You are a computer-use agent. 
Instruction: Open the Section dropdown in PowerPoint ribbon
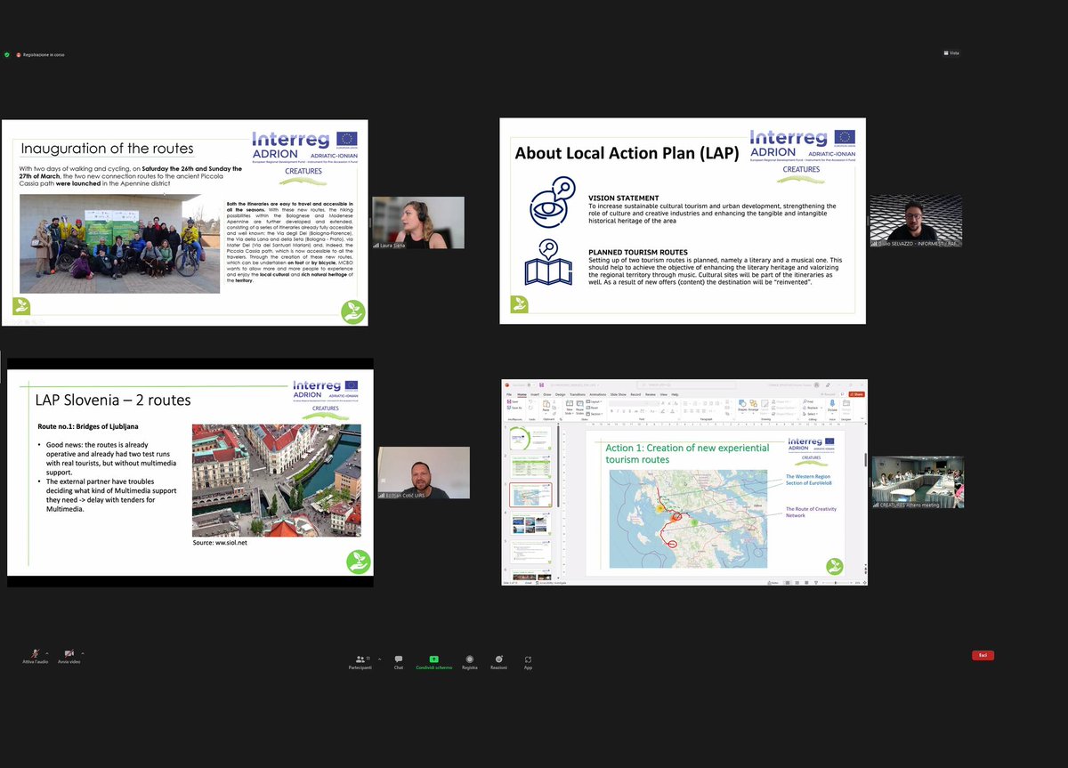click(x=594, y=414)
